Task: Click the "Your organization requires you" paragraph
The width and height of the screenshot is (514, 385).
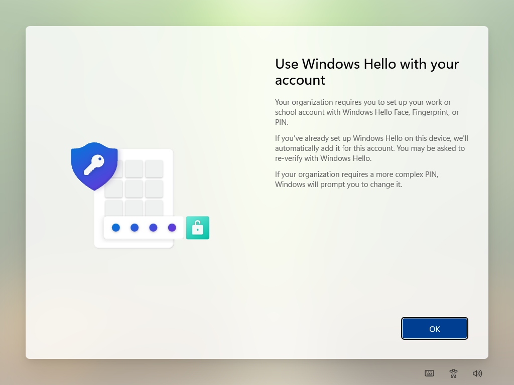Action: 367,112
